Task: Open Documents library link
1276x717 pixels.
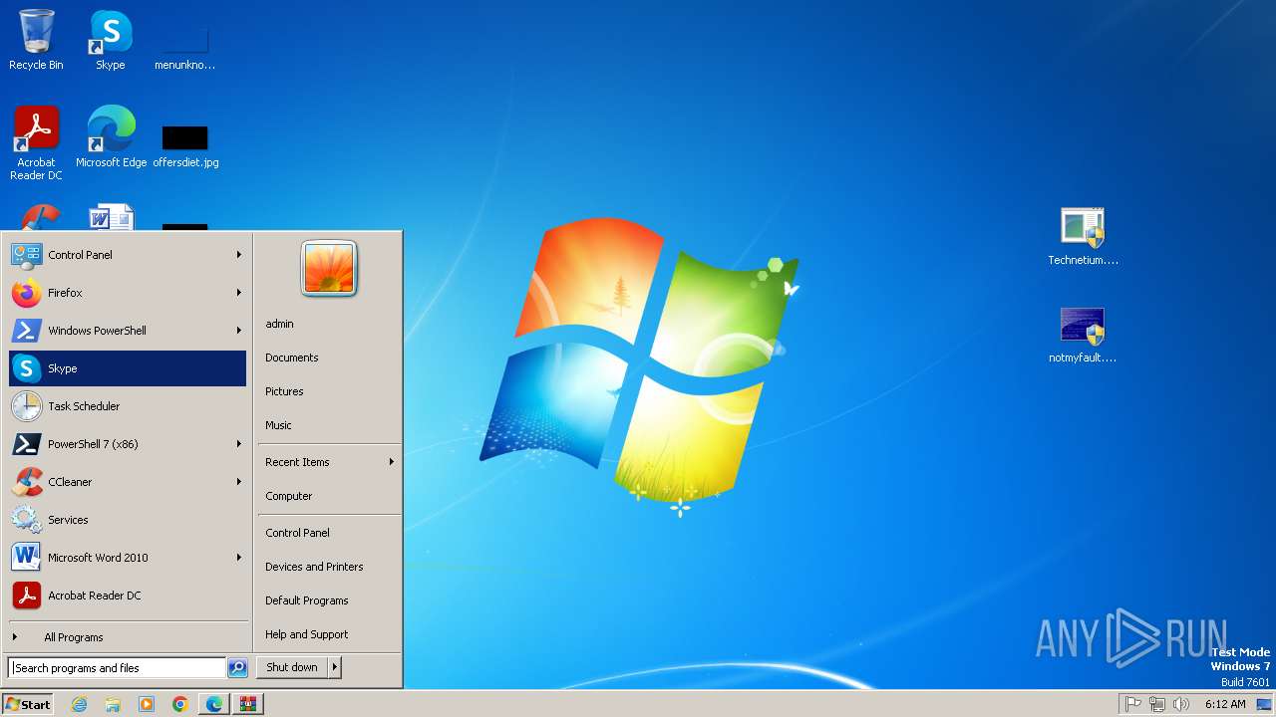Action: pos(329,358)
